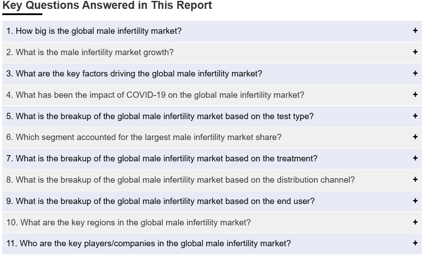
Task: Expand plus icon for end user breakup
Action: coord(415,201)
